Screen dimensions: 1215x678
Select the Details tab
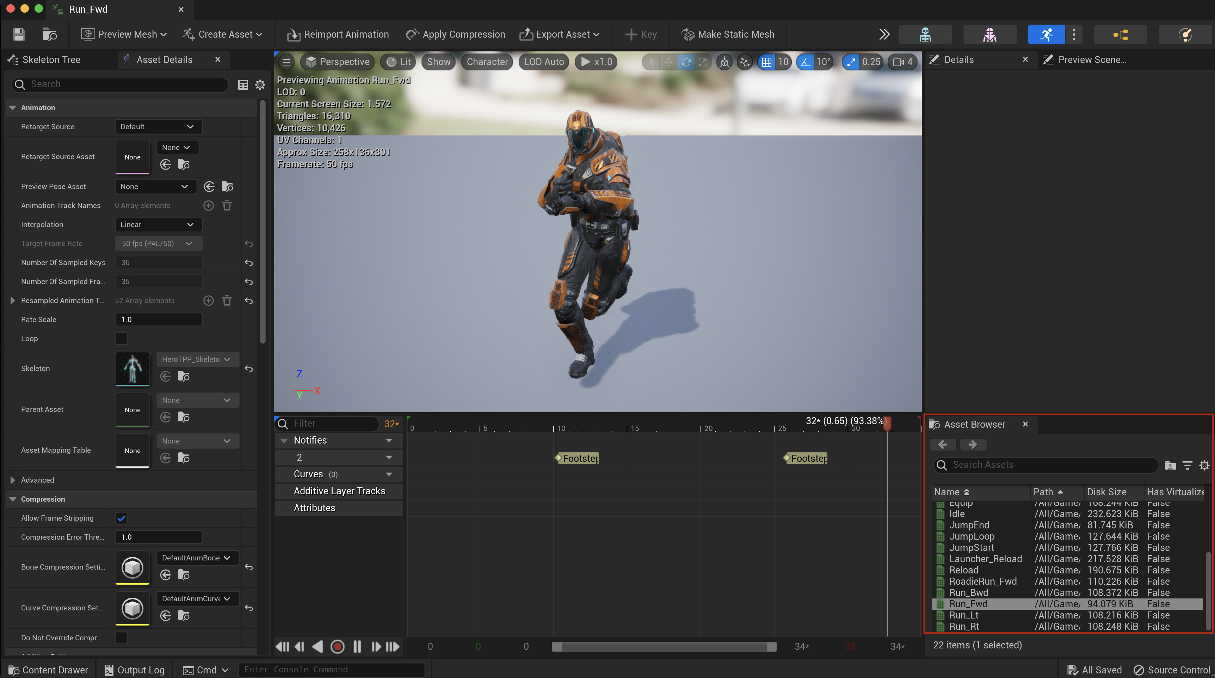[x=958, y=60]
